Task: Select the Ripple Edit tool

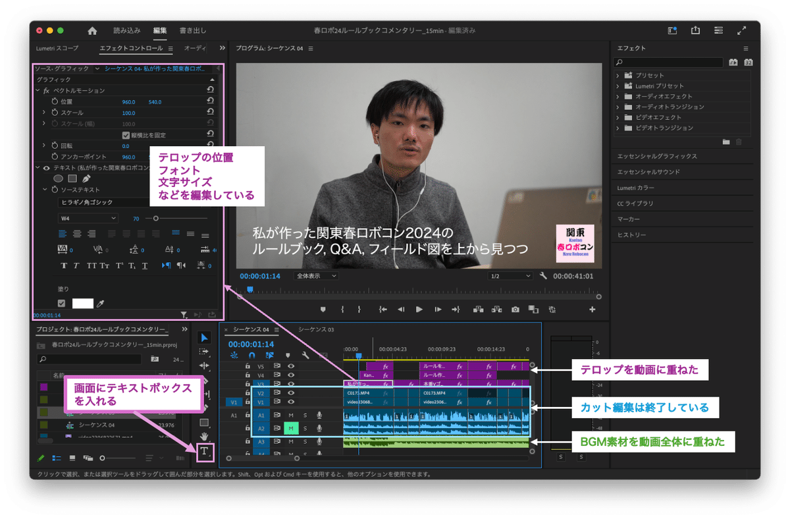Action: point(204,366)
